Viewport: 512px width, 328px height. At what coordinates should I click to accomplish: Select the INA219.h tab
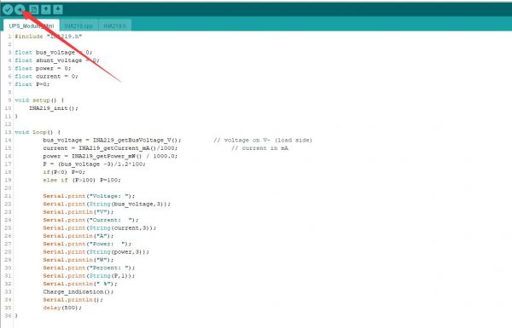pyautogui.click(x=114, y=26)
